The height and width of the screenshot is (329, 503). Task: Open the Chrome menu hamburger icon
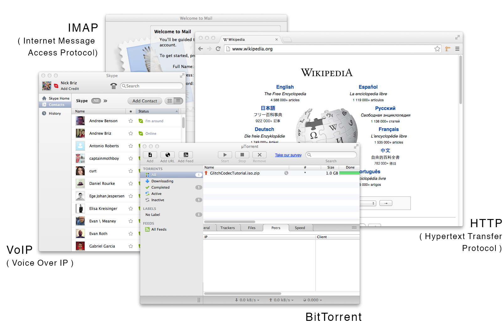point(457,49)
